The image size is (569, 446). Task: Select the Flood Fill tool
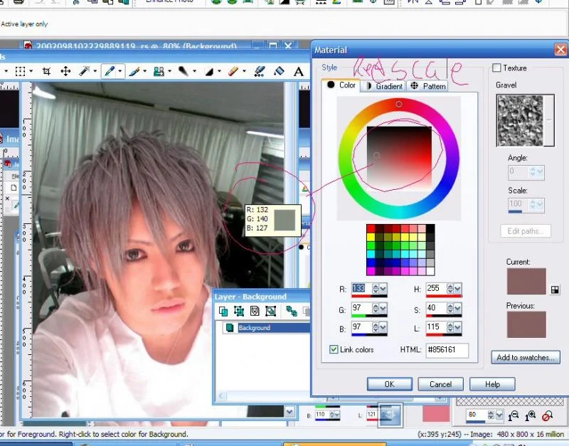[x=279, y=71]
